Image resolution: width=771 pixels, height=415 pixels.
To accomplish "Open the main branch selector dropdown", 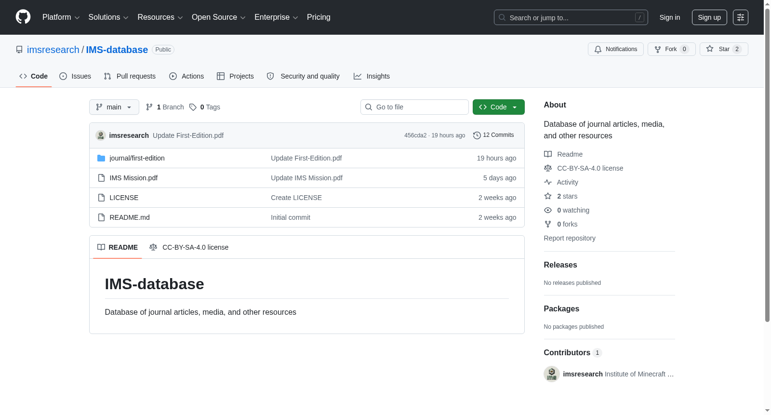I will coord(114,107).
